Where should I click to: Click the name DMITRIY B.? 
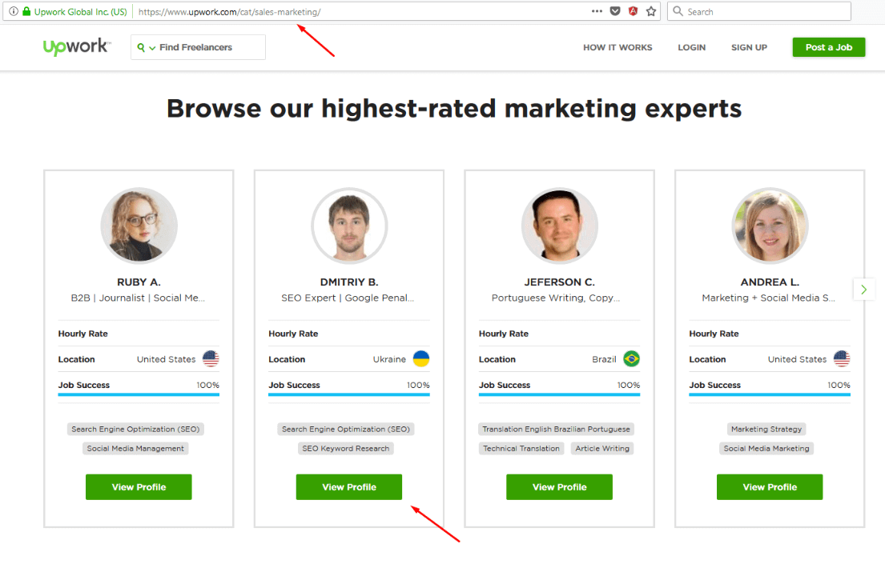349,282
